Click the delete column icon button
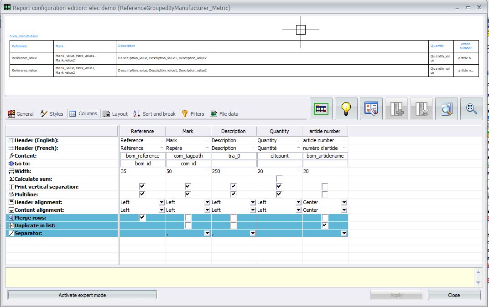The height and width of the screenshot is (307, 489). 421,109
